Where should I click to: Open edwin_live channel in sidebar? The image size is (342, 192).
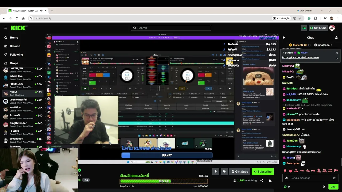tap(23, 78)
